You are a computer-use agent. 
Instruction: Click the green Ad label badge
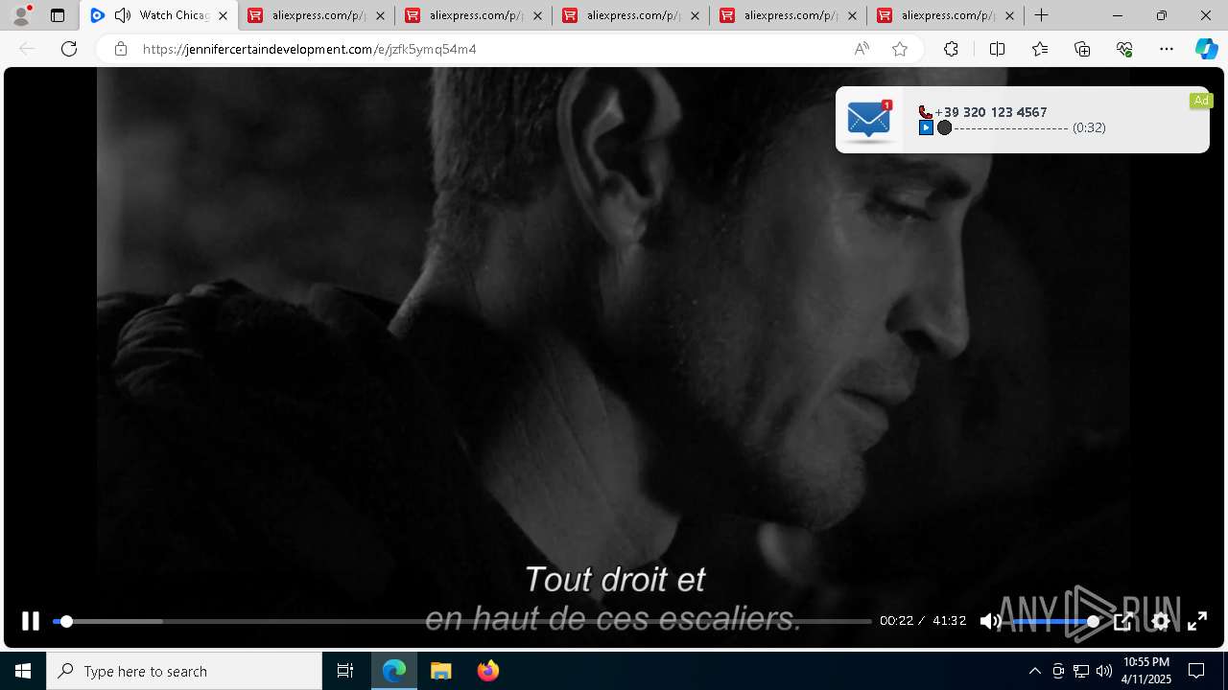point(1201,101)
